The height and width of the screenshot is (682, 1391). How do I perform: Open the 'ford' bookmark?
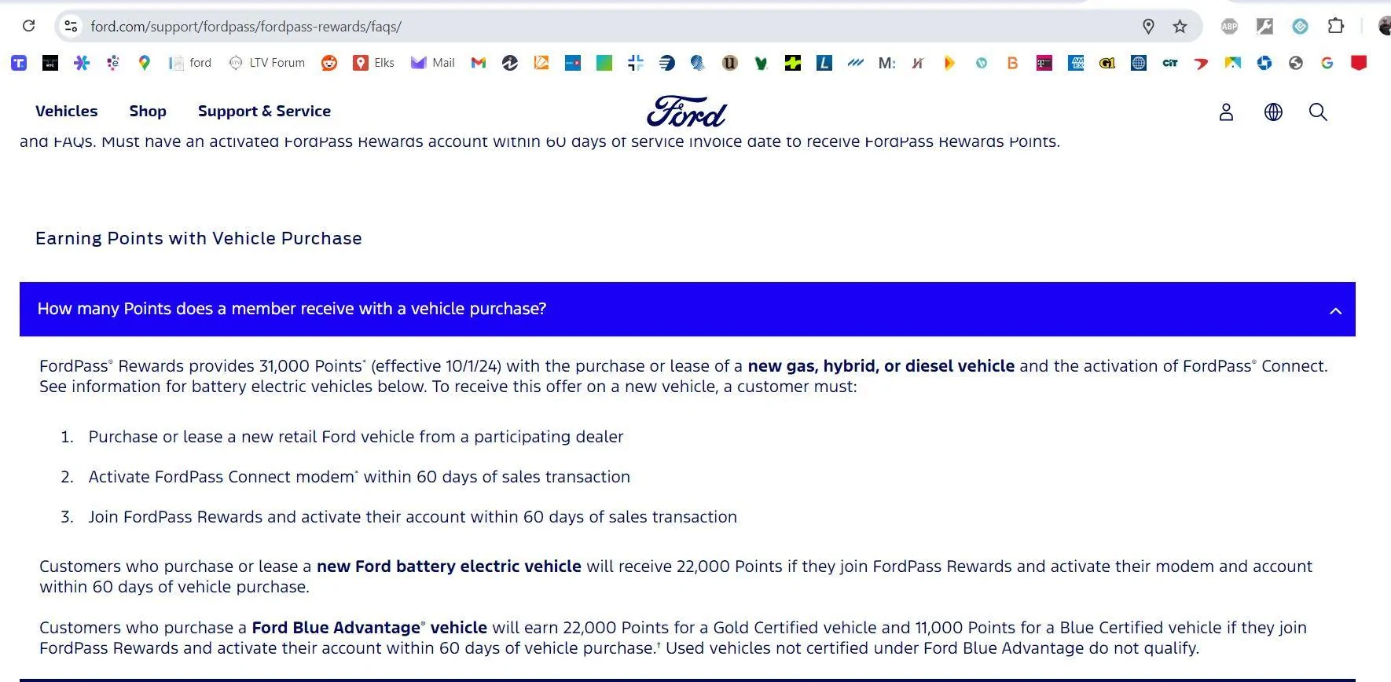(x=190, y=63)
